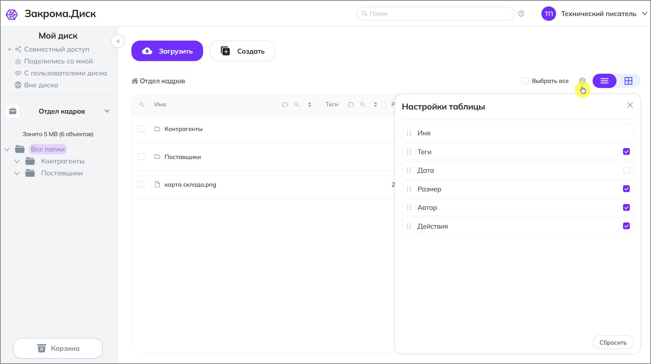
Task: Collapse the left sidebar panel
Action: click(x=118, y=41)
